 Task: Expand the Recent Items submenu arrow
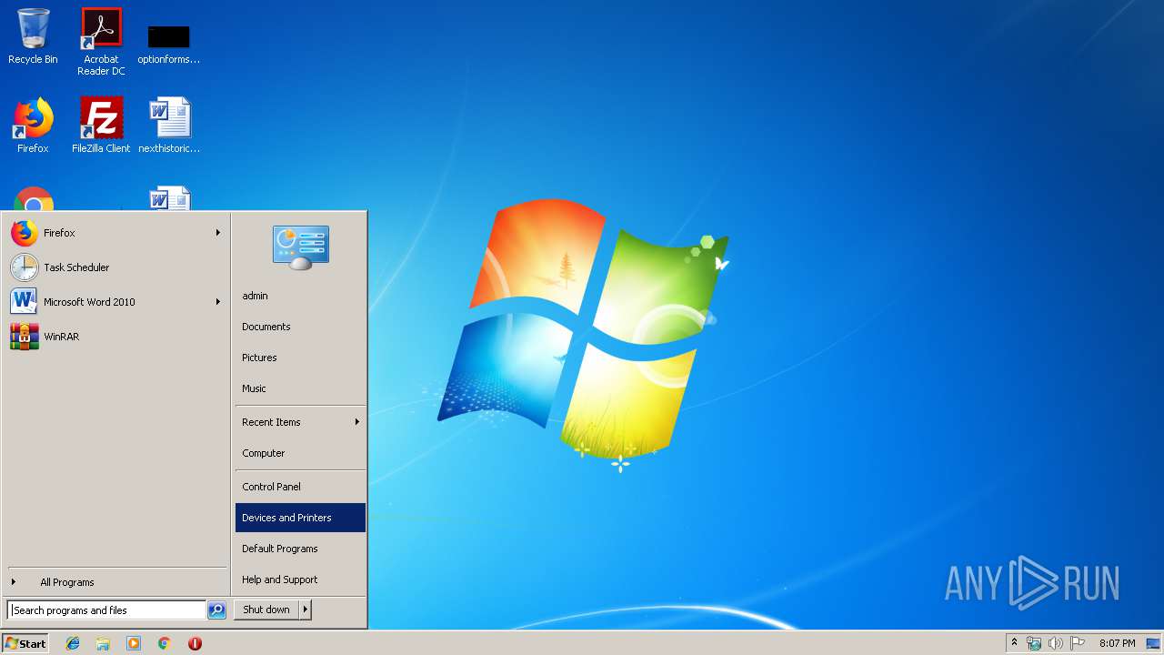(357, 422)
